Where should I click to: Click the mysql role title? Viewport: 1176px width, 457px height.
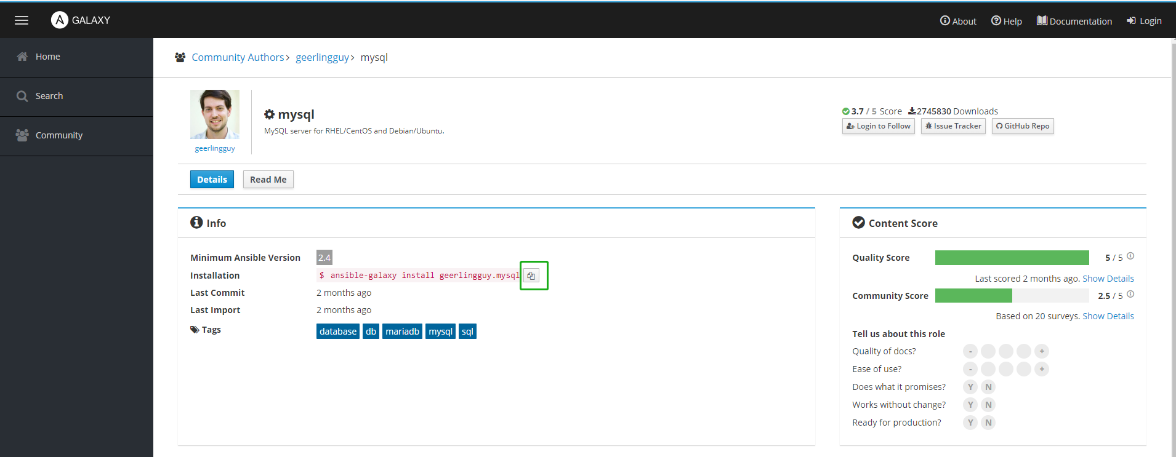pos(296,114)
